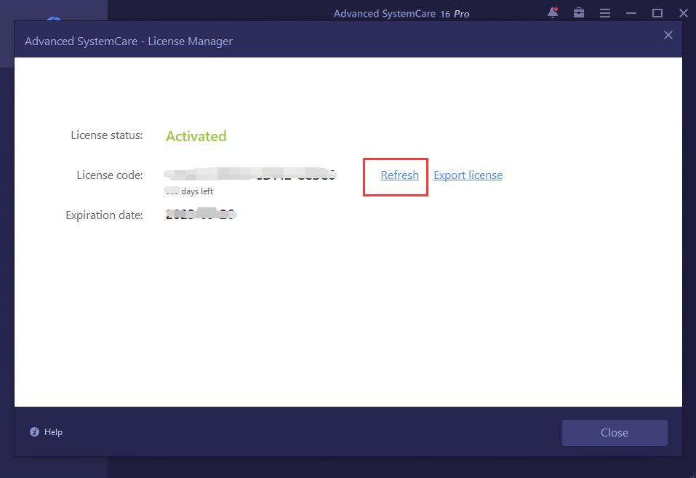Click the License Manager dialog title

(129, 41)
